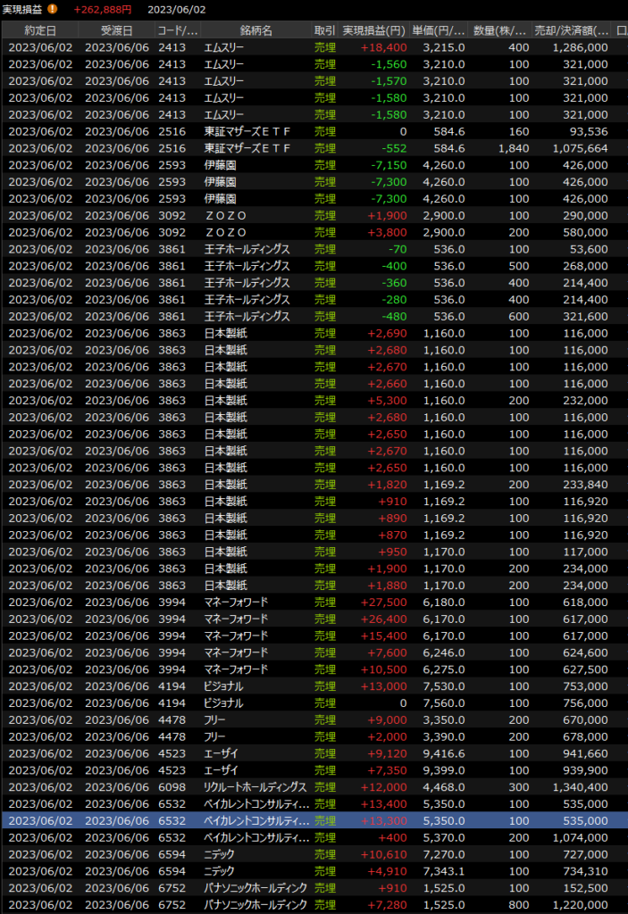Sort by the 約定日 column header

point(39,30)
